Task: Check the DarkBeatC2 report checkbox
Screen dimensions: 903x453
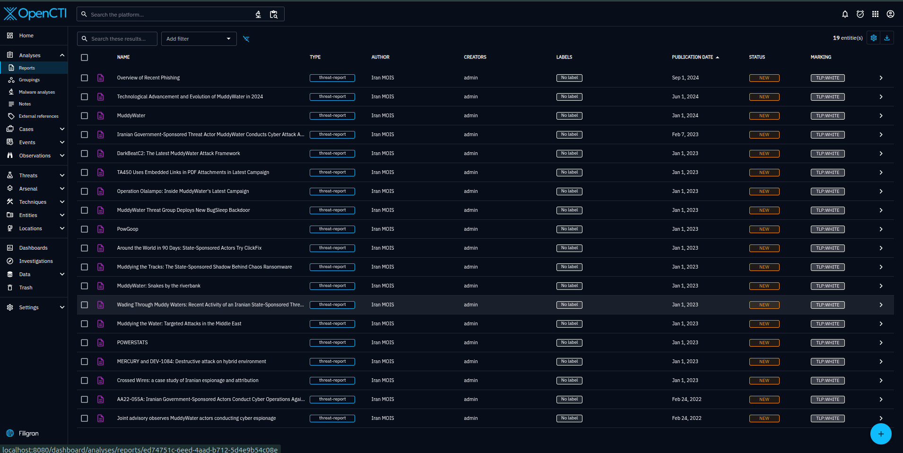Action: 85,153
